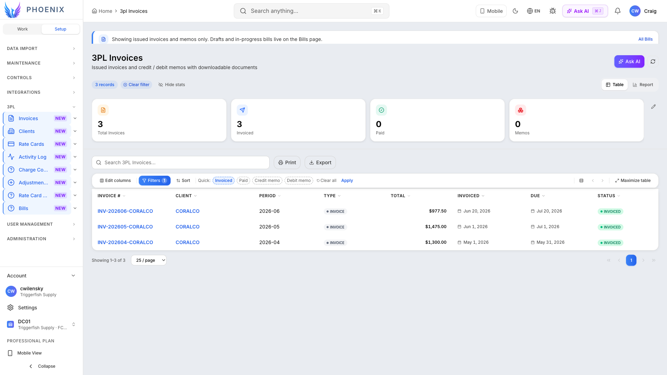
Task: Switch to Mobile view in header
Action: click(491, 11)
